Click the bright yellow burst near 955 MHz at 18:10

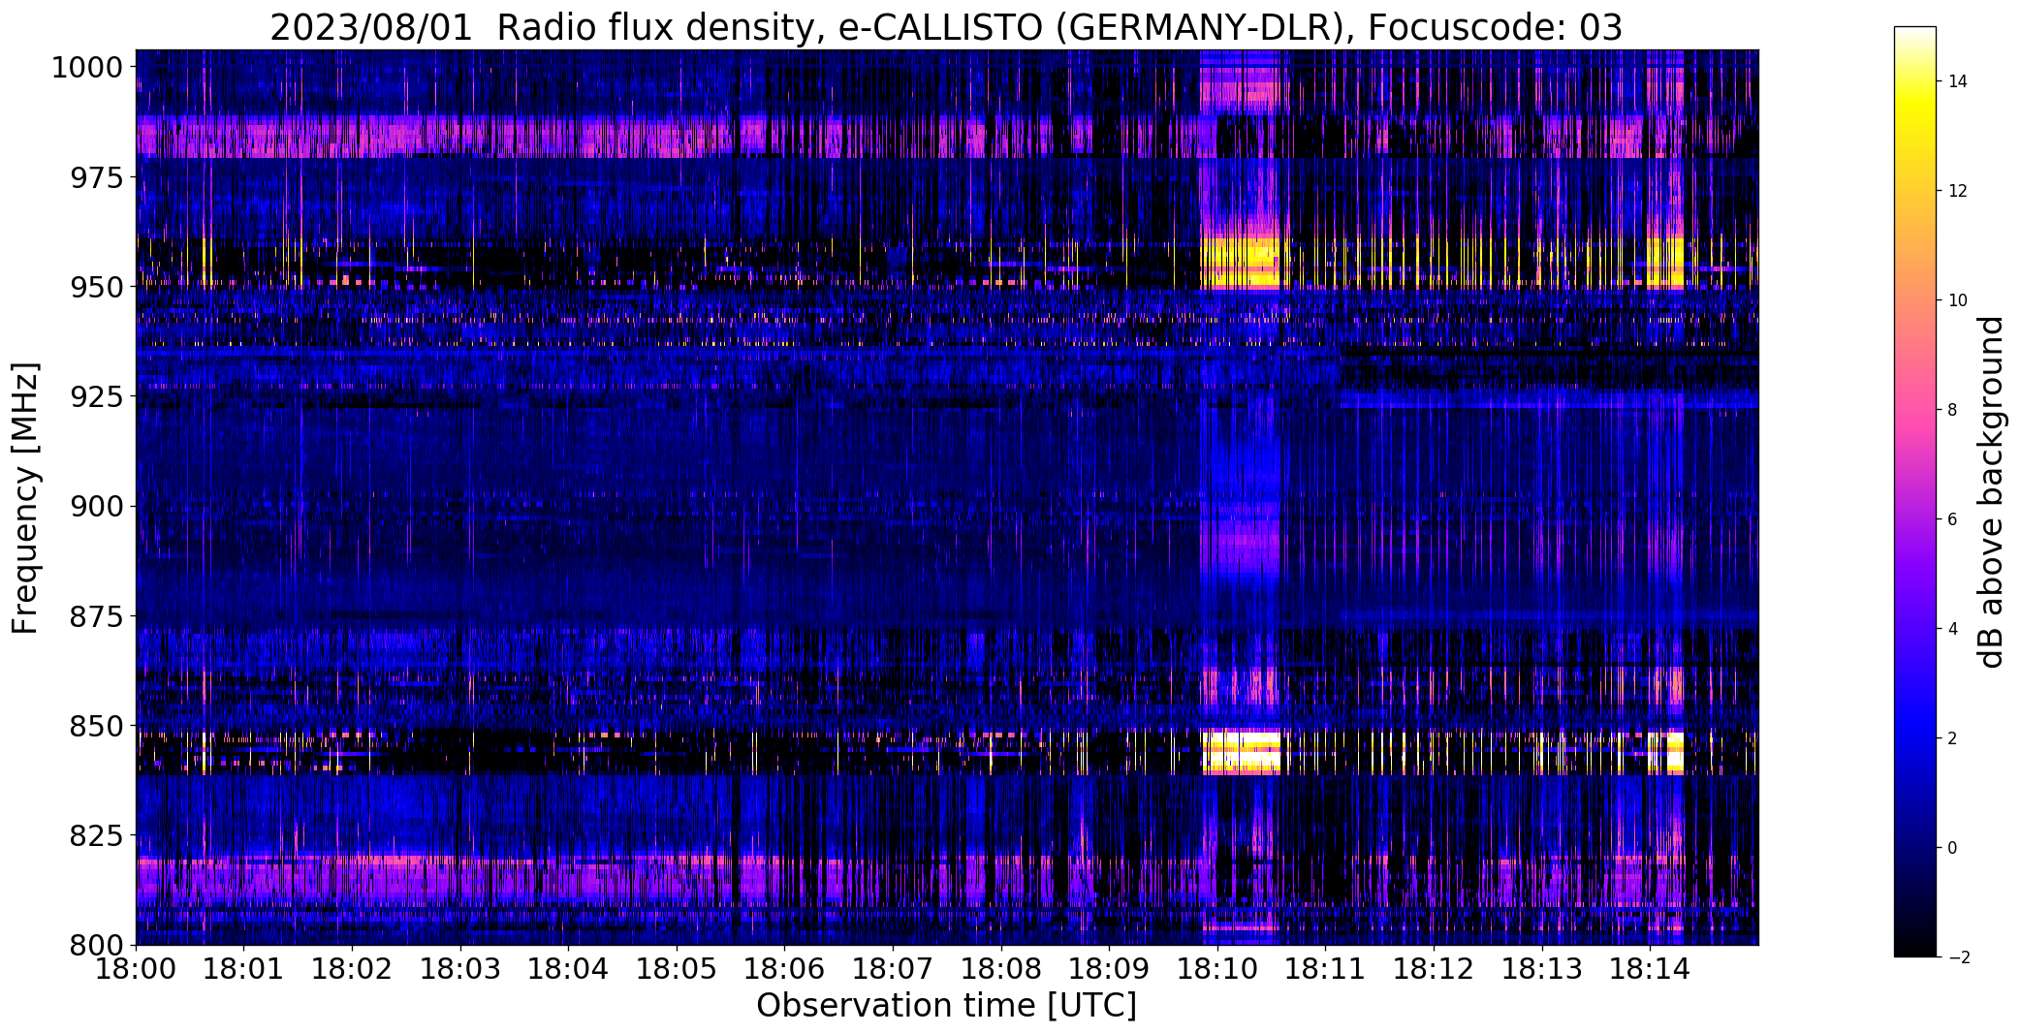click(1241, 263)
